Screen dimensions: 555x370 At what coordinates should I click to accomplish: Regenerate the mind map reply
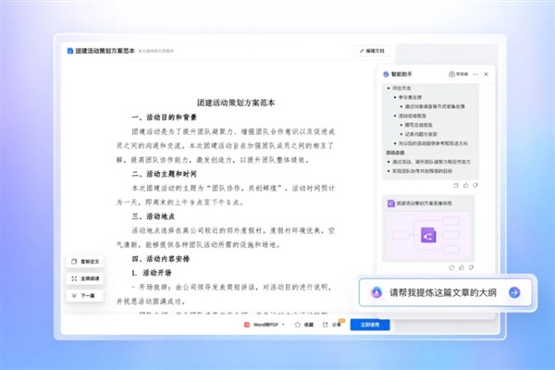tap(451, 267)
